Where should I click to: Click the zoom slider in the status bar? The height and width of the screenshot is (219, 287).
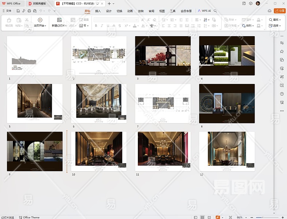(x=263, y=217)
